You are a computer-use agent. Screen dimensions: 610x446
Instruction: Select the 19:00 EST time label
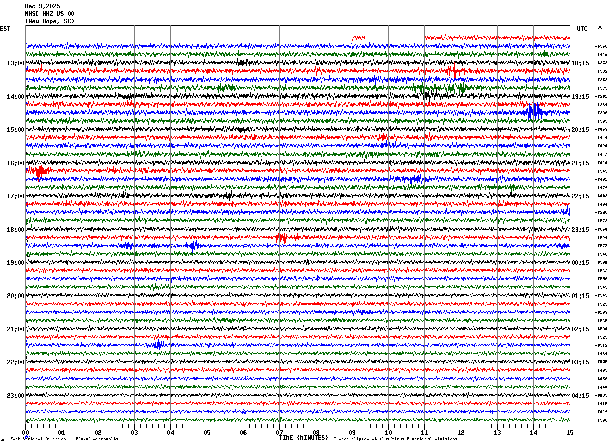click(16, 262)
